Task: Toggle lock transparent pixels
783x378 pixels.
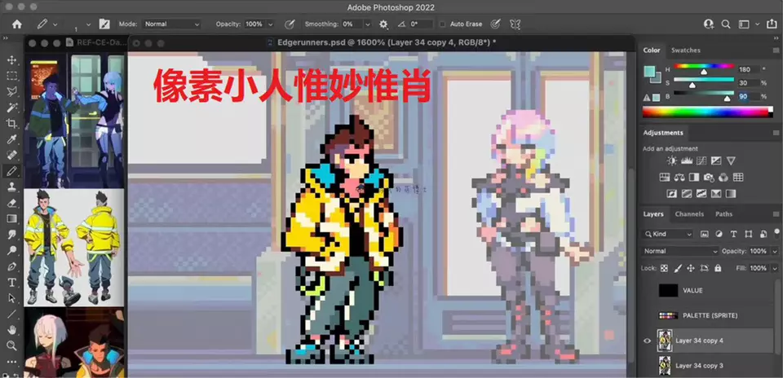Action: 664,268
